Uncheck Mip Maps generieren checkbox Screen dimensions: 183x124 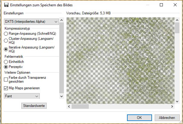coord(6,88)
